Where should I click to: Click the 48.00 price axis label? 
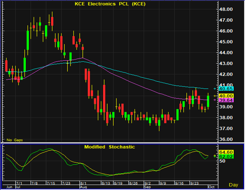tap(226, 9)
